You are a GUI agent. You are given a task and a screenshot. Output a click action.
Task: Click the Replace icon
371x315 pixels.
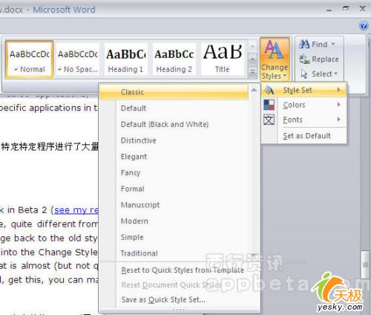[304, 59]
